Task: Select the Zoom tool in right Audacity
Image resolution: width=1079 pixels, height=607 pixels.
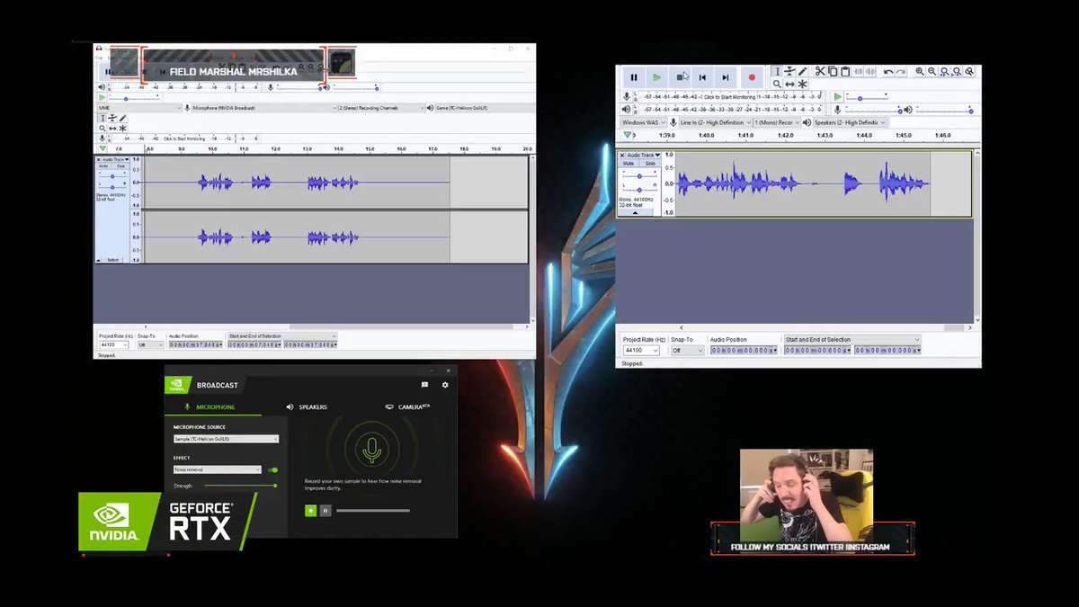Action: 778,84
